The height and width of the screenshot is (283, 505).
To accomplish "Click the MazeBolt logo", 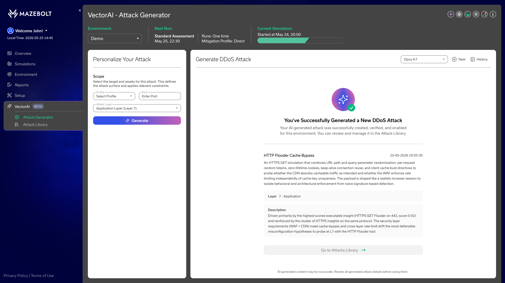I will coord(30,13).
